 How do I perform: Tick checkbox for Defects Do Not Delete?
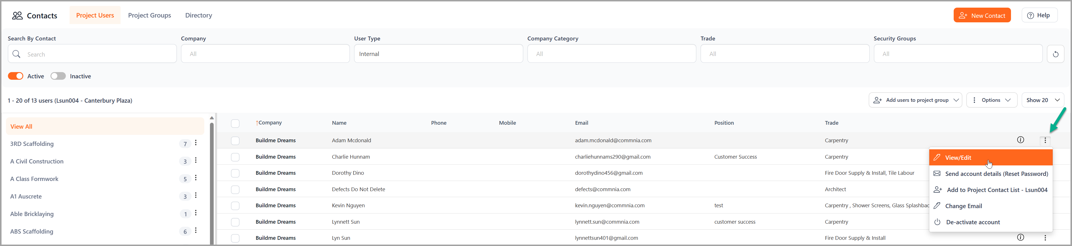point(235,189)
